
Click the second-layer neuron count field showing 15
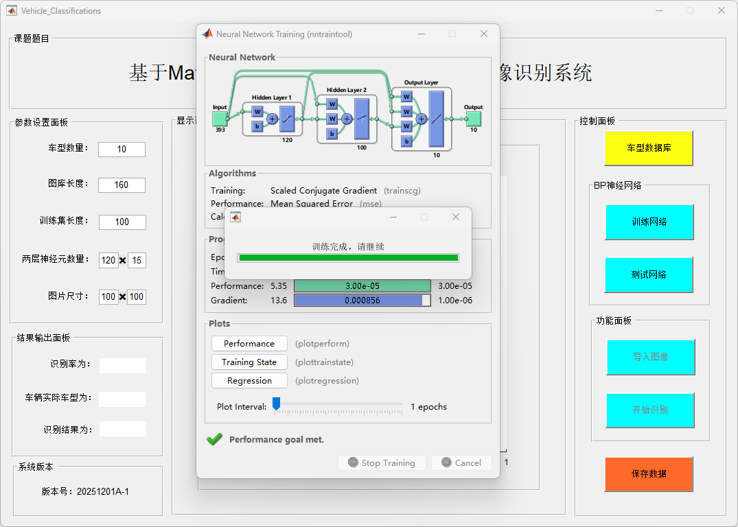coord(137,261)
